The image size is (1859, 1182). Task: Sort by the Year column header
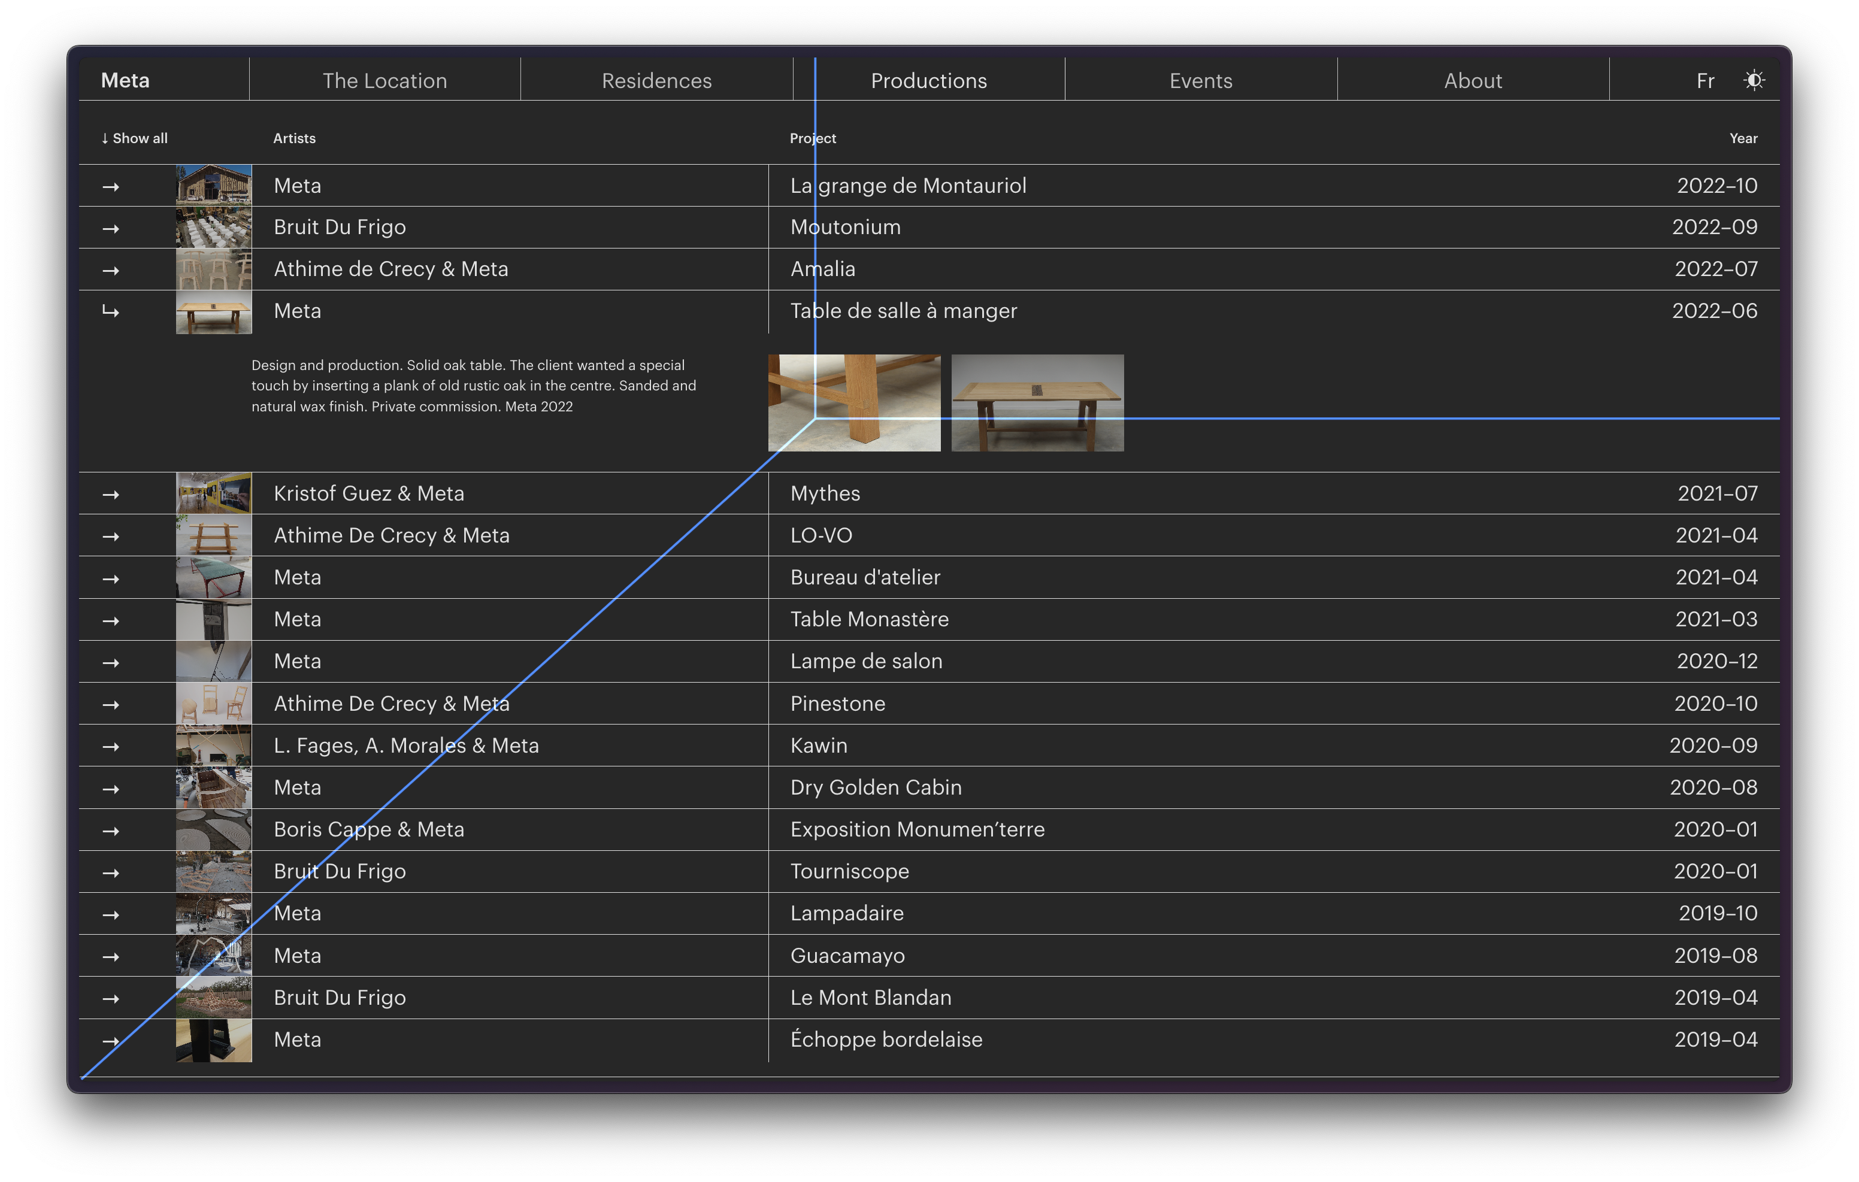[1743, 138]
